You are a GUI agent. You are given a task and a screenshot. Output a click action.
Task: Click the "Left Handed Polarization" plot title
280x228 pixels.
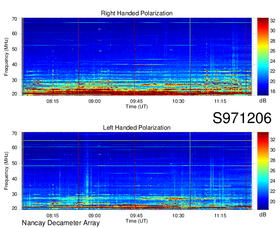(137, 128)
